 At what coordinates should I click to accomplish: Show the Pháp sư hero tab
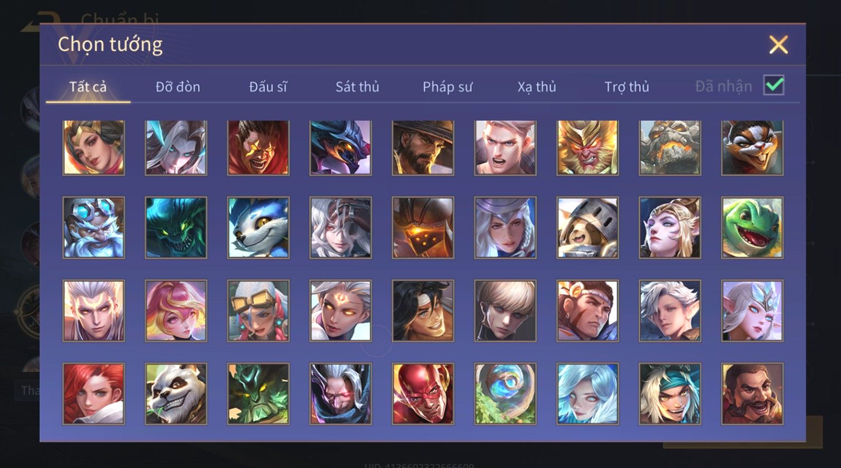[447, 87]
